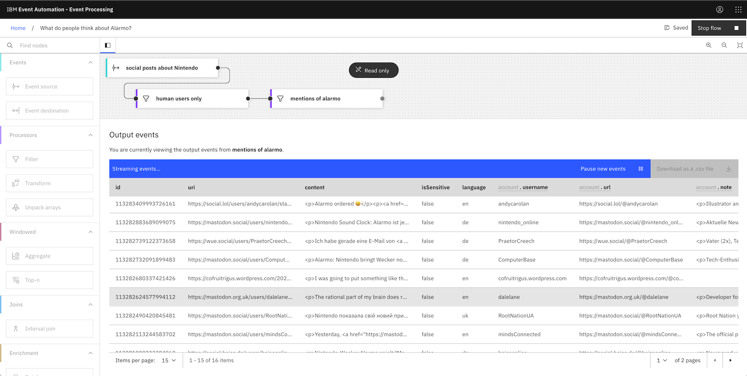Open the user profile icon
This screenshot has height=376, width=747.
pyautogui.click(x=719, y=9)
